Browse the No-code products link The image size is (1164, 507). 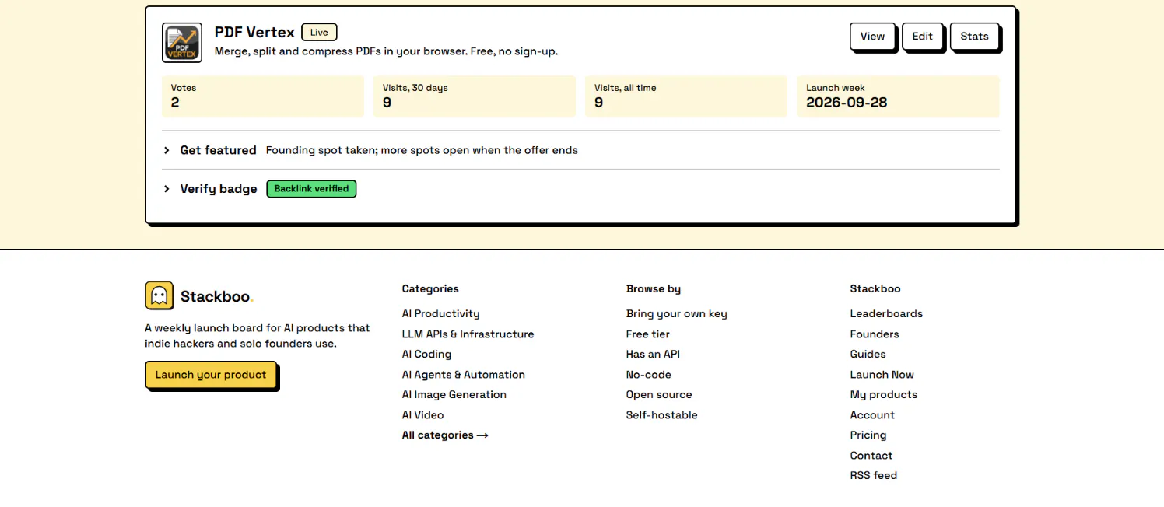click(648, 375)
